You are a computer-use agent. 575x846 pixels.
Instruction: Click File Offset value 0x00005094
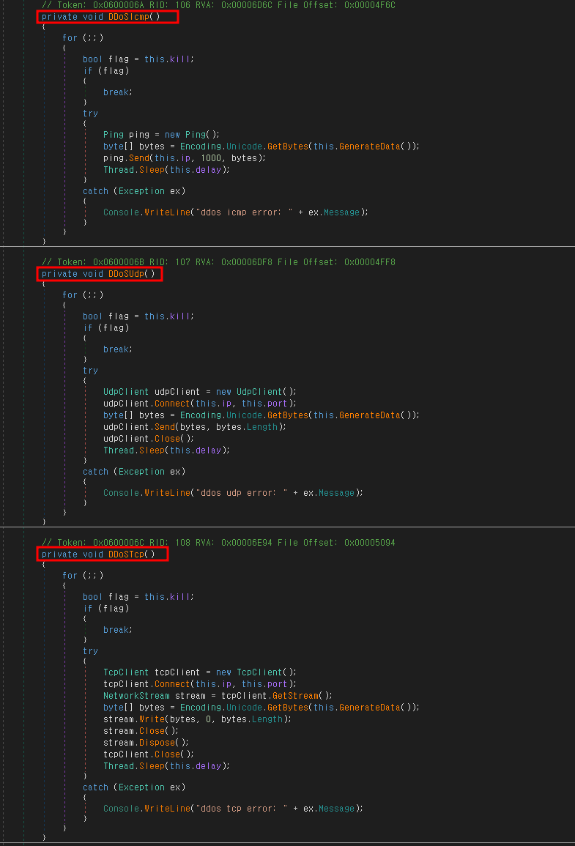pos(369,543)
